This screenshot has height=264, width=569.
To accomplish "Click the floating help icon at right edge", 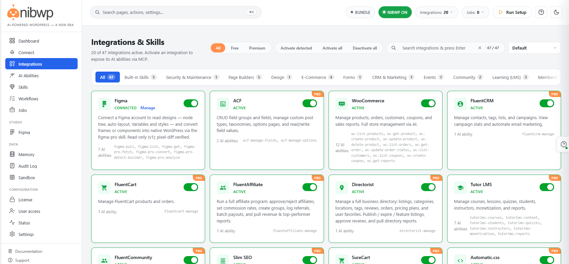I will pyautogui.click(x=563, y=144).
